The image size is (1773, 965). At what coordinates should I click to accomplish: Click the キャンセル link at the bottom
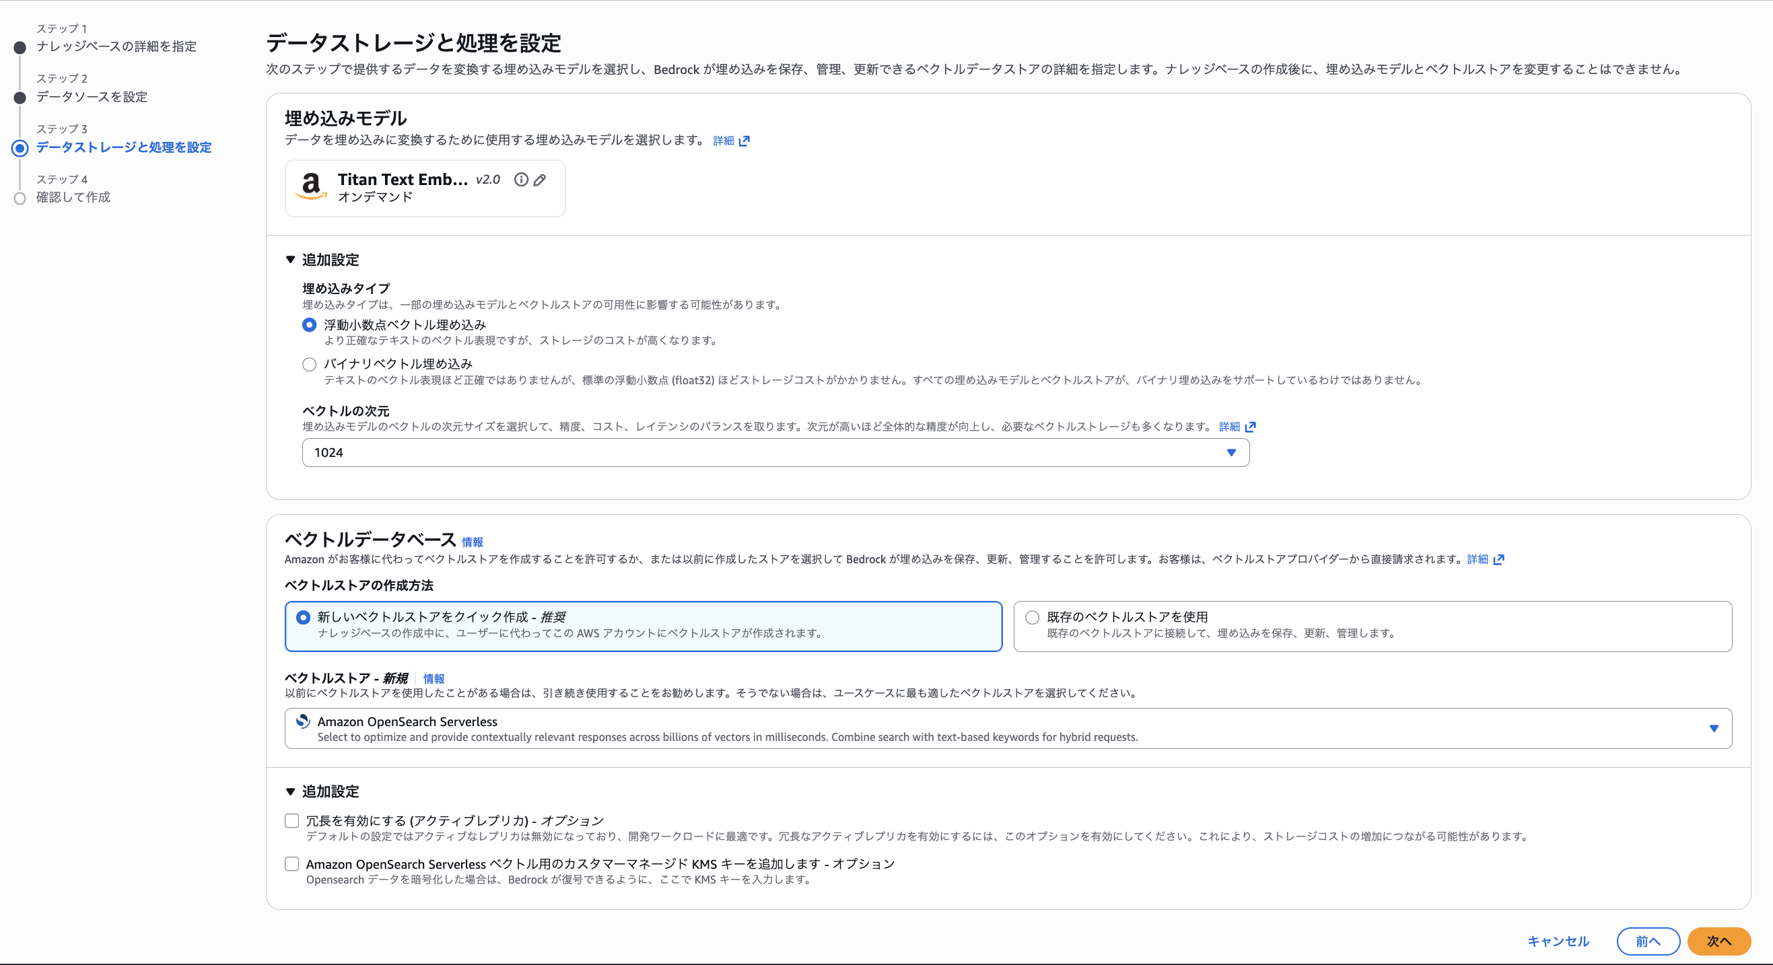click(1558, 941)
